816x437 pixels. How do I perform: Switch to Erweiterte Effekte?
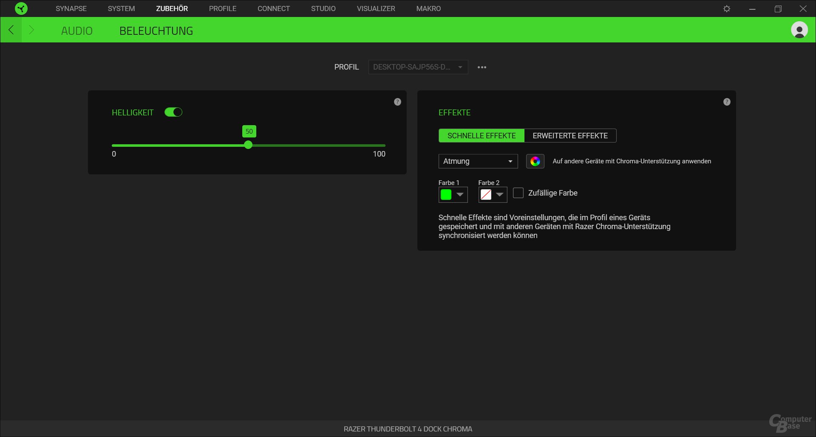570,136
